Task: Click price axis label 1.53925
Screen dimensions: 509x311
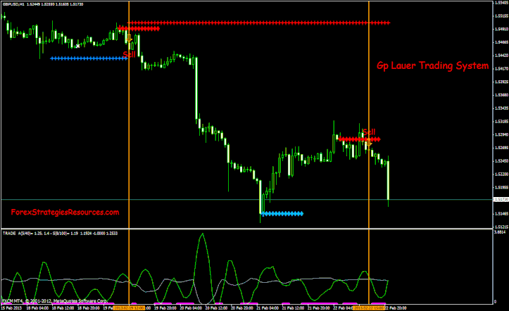Action: (502, 82)
